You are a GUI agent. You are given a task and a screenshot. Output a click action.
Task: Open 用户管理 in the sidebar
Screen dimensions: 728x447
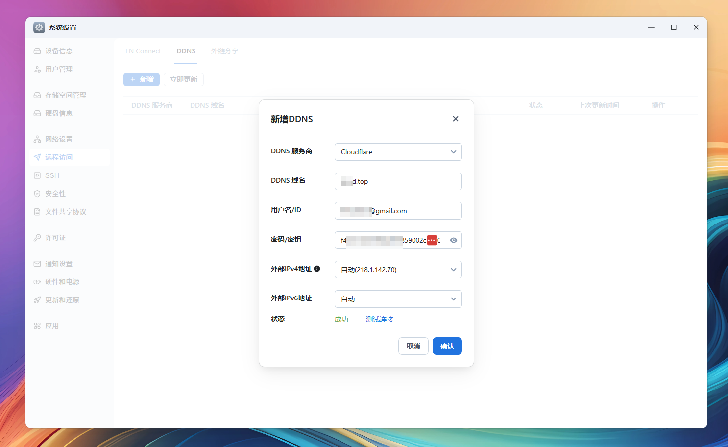point(58,69)
